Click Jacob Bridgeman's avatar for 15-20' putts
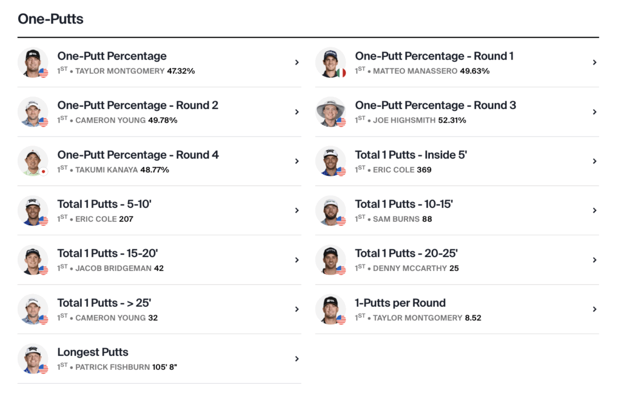The width and height of the screenshot is (621, 396). 33,260
